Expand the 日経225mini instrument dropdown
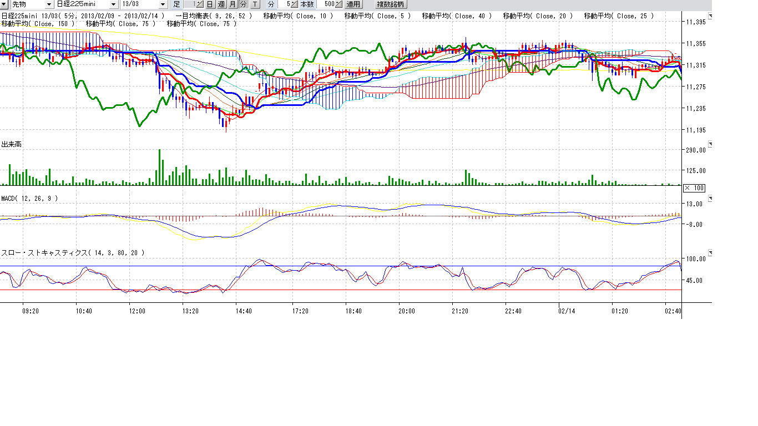The width and height of the screenshot is (758, 426). click(114, 4)
